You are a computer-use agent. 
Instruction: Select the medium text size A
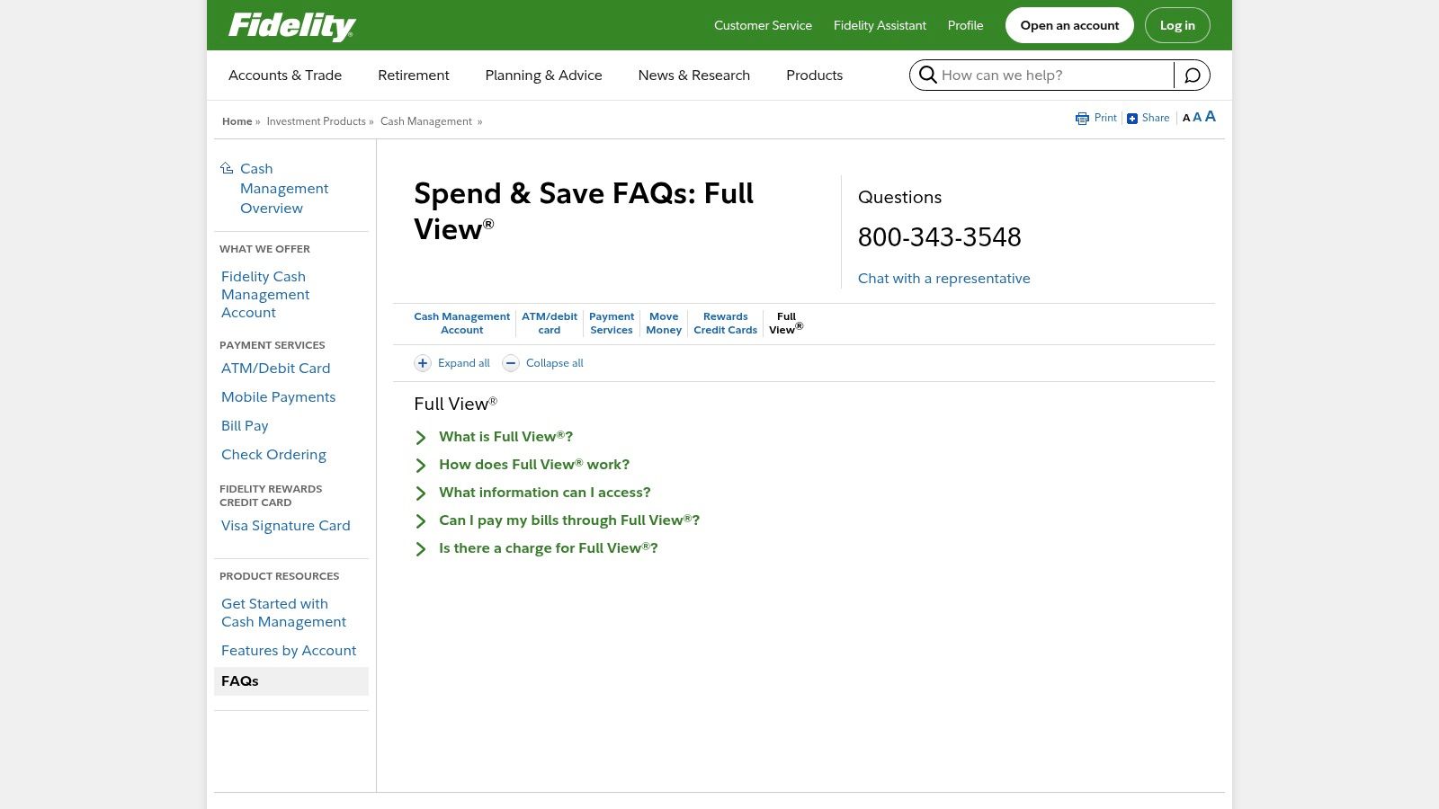pos(1197,118)
